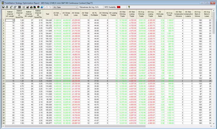Select row number 40 header
The image size is (217, 129).
tap(4, 123)
